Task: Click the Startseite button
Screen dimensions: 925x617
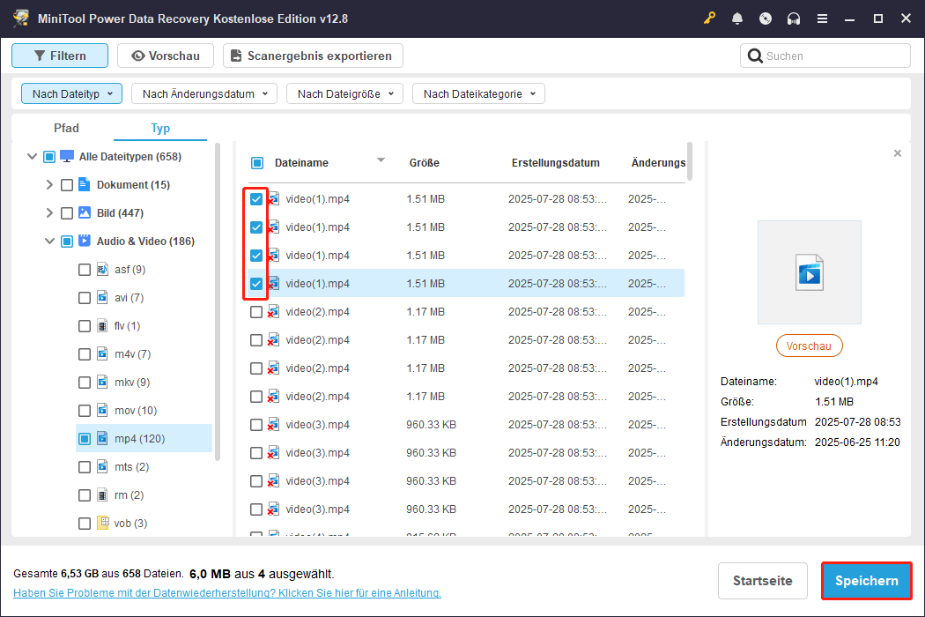Action: [x=762, y=580]
